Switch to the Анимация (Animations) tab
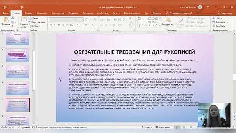The width and height of the screenshot is (236, 133). (88, 13)
